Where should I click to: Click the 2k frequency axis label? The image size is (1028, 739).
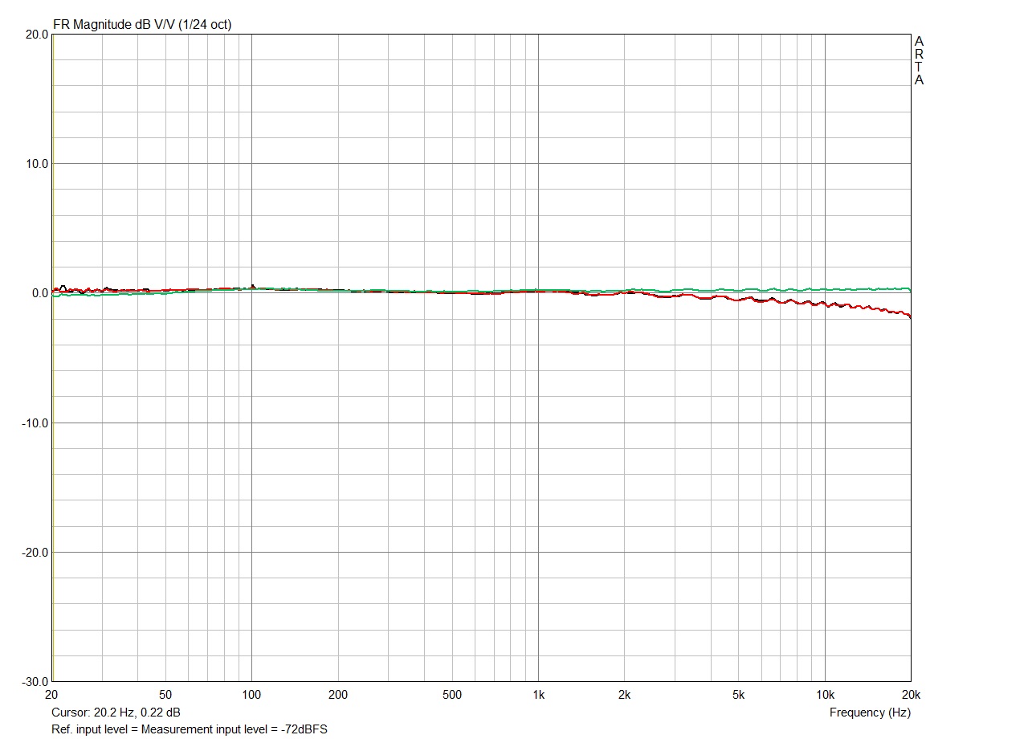(625, 695)
